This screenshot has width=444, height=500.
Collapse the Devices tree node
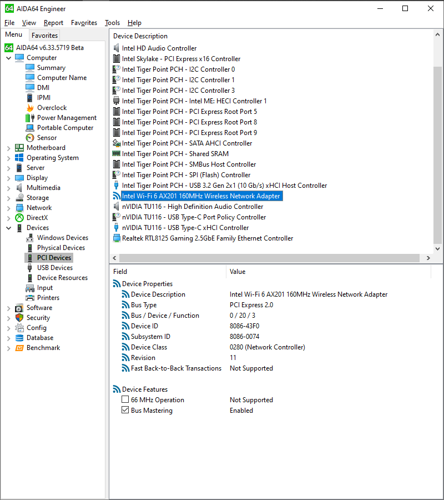[8, 228]
